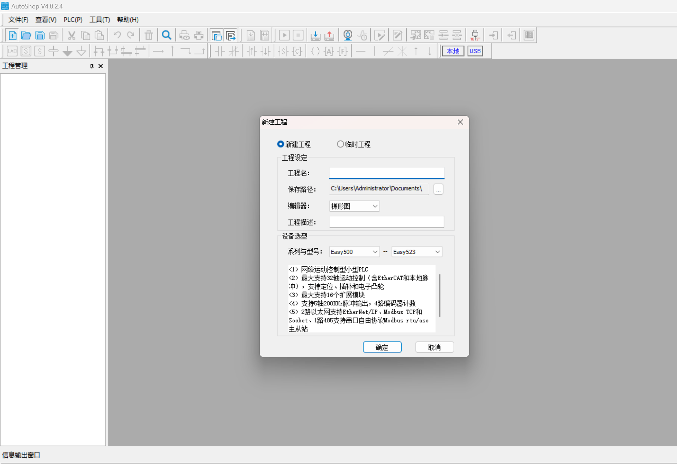Open the 查看(V) menu
Image resolution: width=677 pixels, height=464 pixels.
[x=46, y=20]
